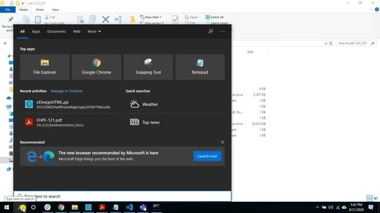Launch Google Chrome from Top apps
The height and width of the screenshot is (213, 380).
click(96, 67)
